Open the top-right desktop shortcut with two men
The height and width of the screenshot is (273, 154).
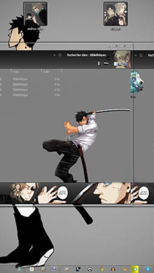[x=115, y=14]
